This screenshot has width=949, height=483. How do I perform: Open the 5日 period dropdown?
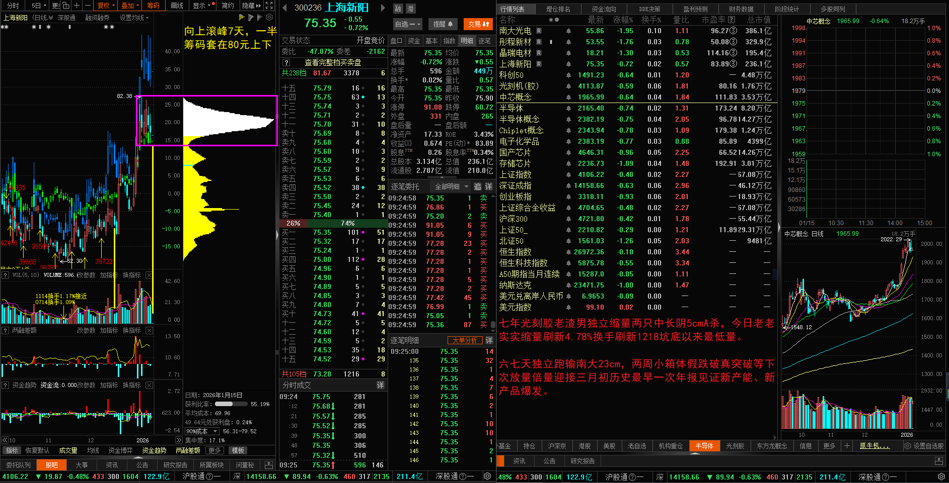(39, 6)
